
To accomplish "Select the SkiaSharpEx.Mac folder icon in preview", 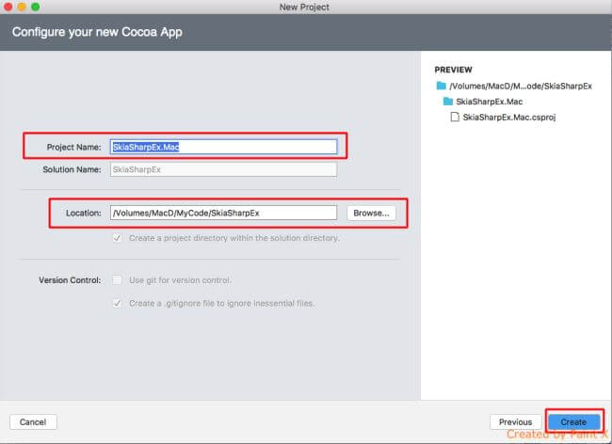I will 448,102.
